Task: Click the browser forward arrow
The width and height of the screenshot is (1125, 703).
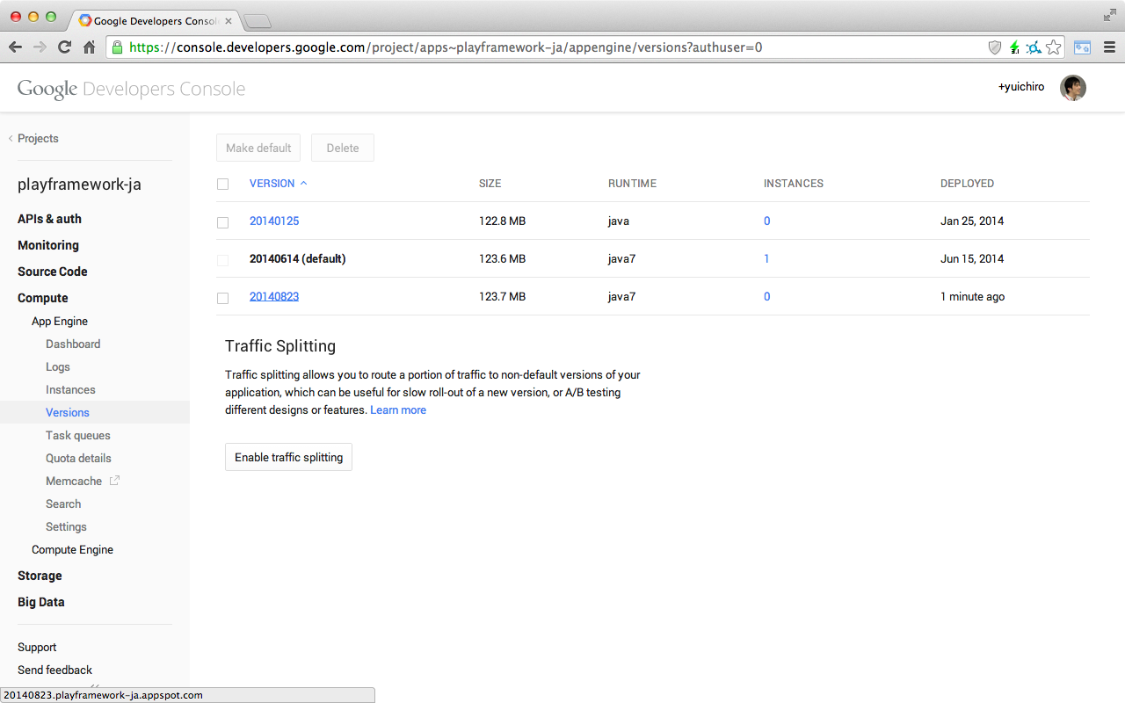Action: [40, 47]
